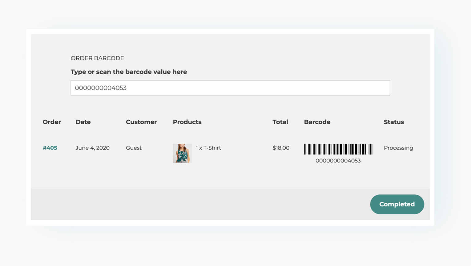The image size is (471, 266).
Task: Click the 'Type or scan the barcode value here' label
Action: [x=129, y=72]
